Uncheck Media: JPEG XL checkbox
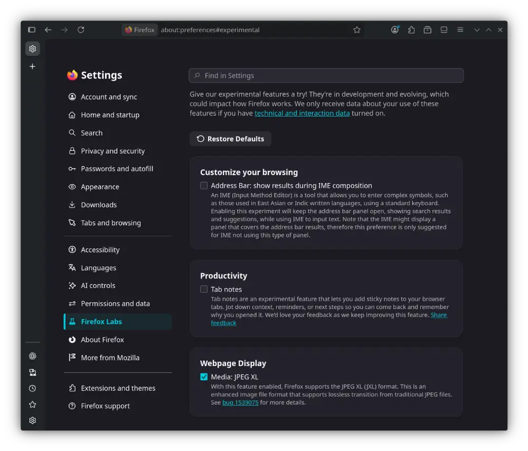528x451 pixels. [x=204, y=377]
